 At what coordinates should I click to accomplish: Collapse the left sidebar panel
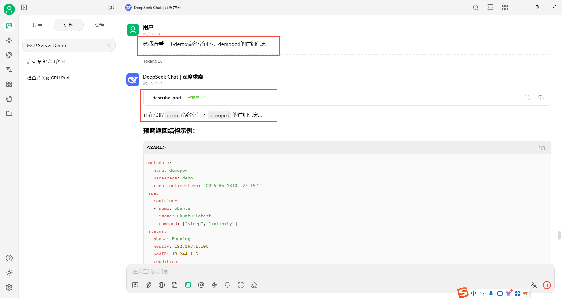(24, 7)
